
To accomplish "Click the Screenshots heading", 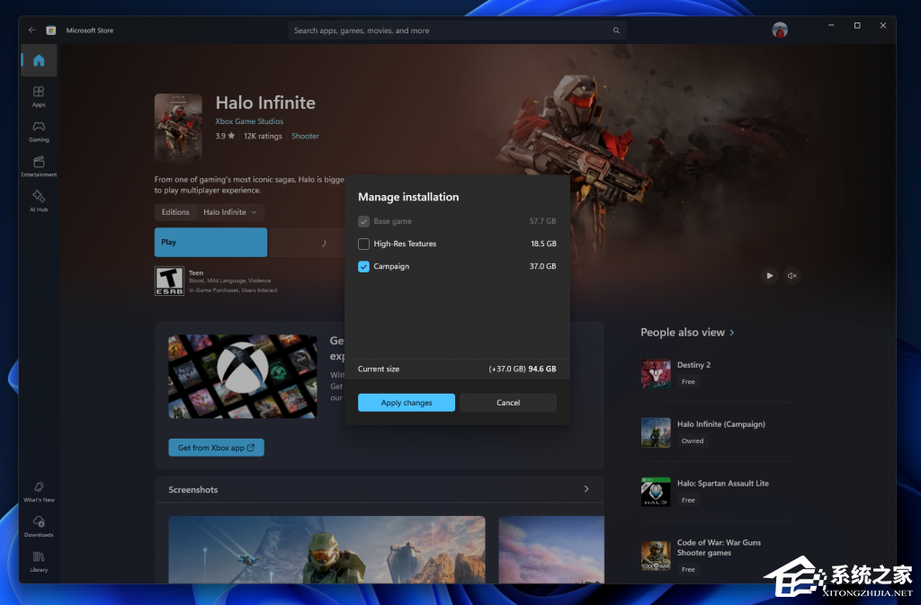I will [x=193, y=489].
